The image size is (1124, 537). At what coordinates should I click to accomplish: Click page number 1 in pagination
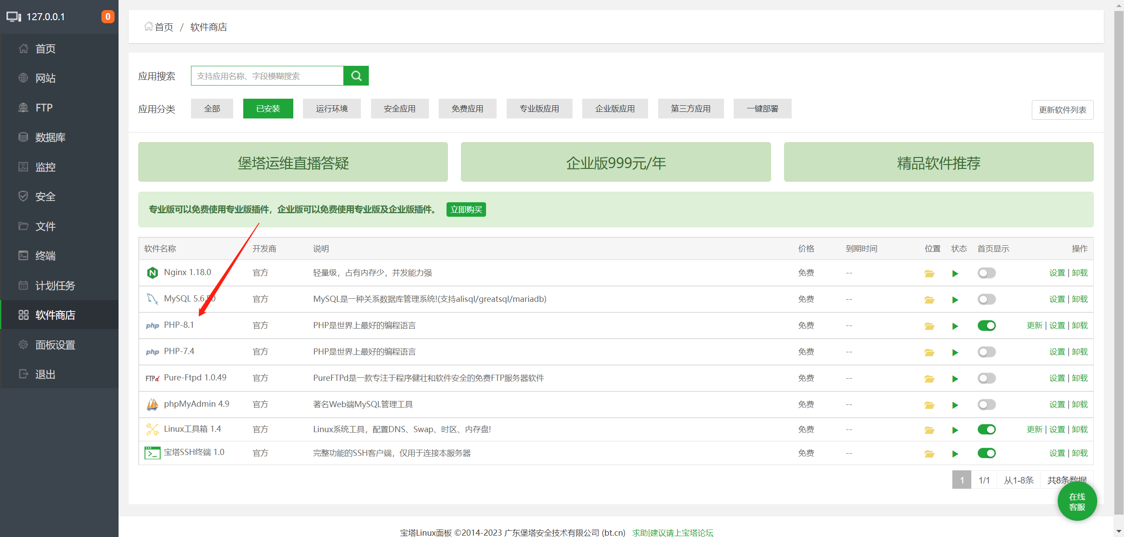[962, 480]
